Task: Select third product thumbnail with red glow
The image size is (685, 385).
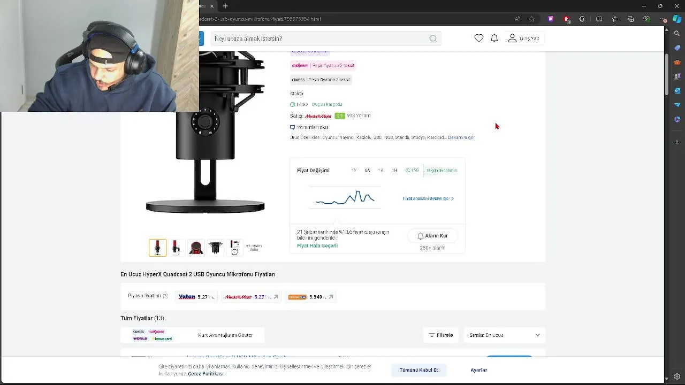Action: pyautogui.click(x=196, y=248)
